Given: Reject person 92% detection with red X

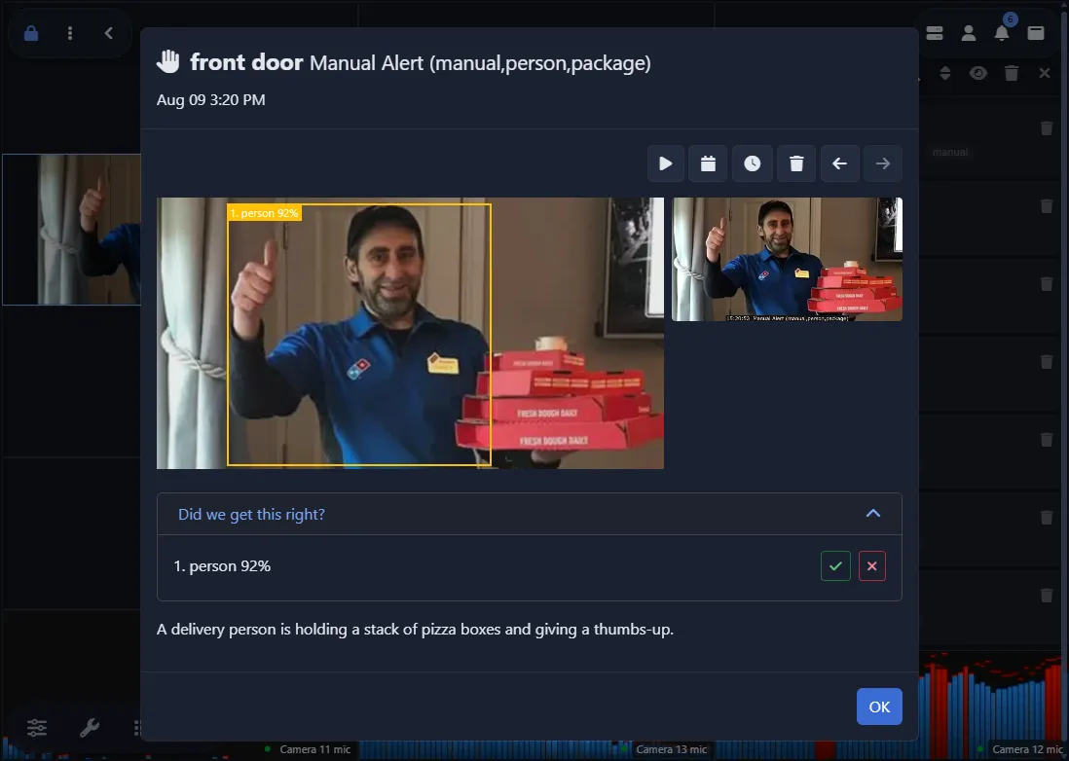Looking at the screenshot, I should tap(872, 566).
